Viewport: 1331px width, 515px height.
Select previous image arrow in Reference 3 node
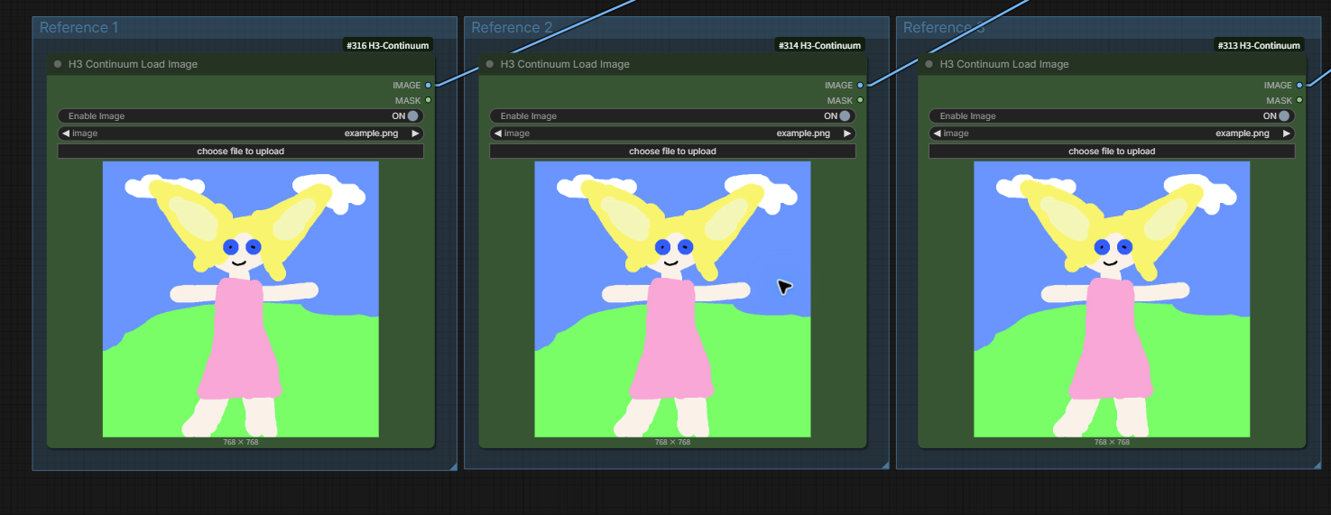(937, 133)
